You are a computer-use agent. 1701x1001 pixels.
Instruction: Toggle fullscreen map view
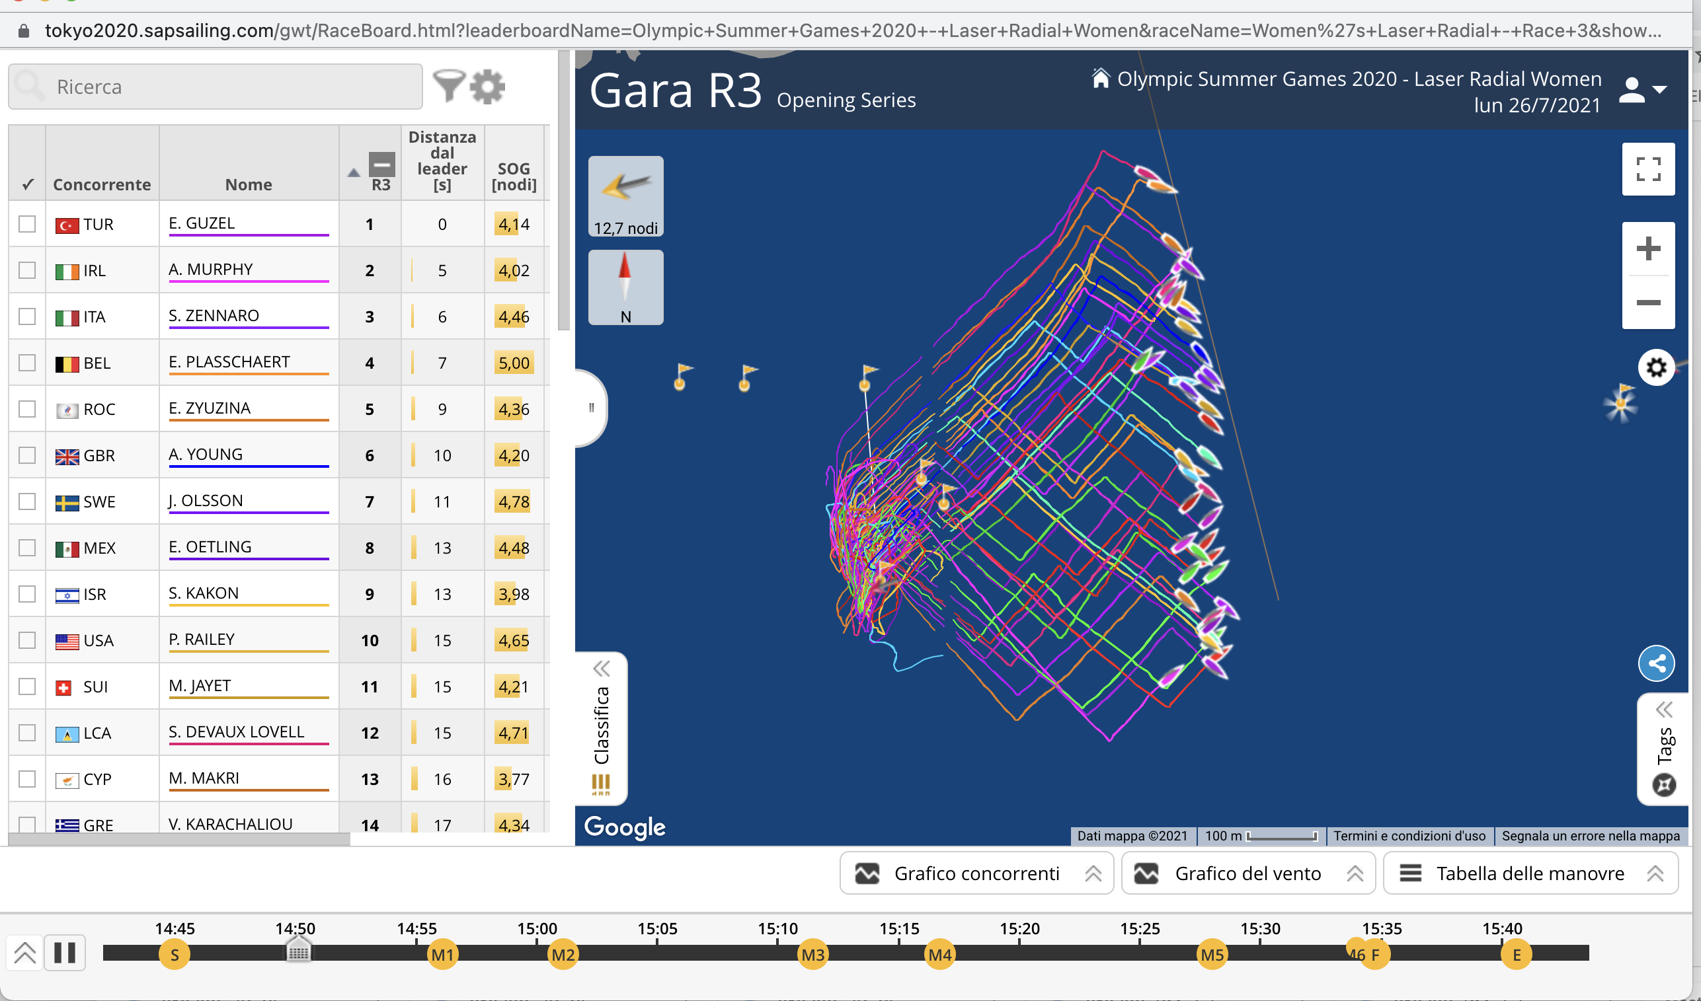1647,168
